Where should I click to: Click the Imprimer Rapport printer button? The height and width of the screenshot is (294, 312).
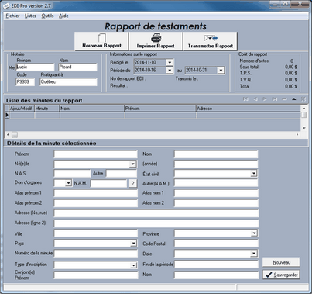(156, 41)
